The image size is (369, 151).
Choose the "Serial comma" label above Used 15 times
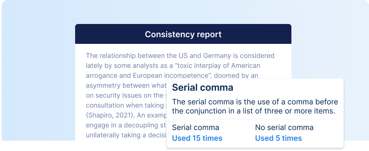[x=196, y=128]
